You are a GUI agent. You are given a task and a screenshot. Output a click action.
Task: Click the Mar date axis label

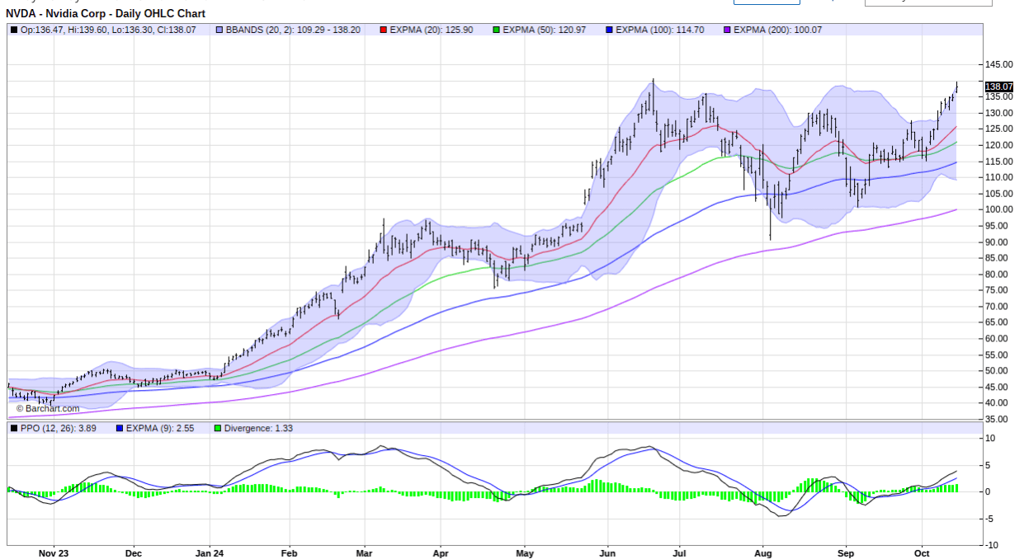coord(365,553)
